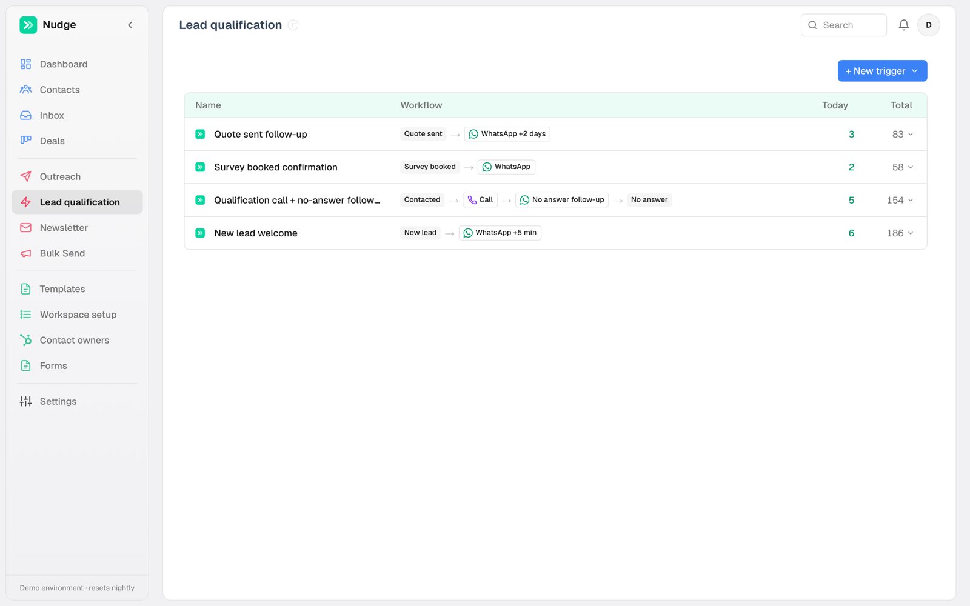
Task: Open Inbox from the sidebar
Action: pyautogui.click(x=77, y=115)
